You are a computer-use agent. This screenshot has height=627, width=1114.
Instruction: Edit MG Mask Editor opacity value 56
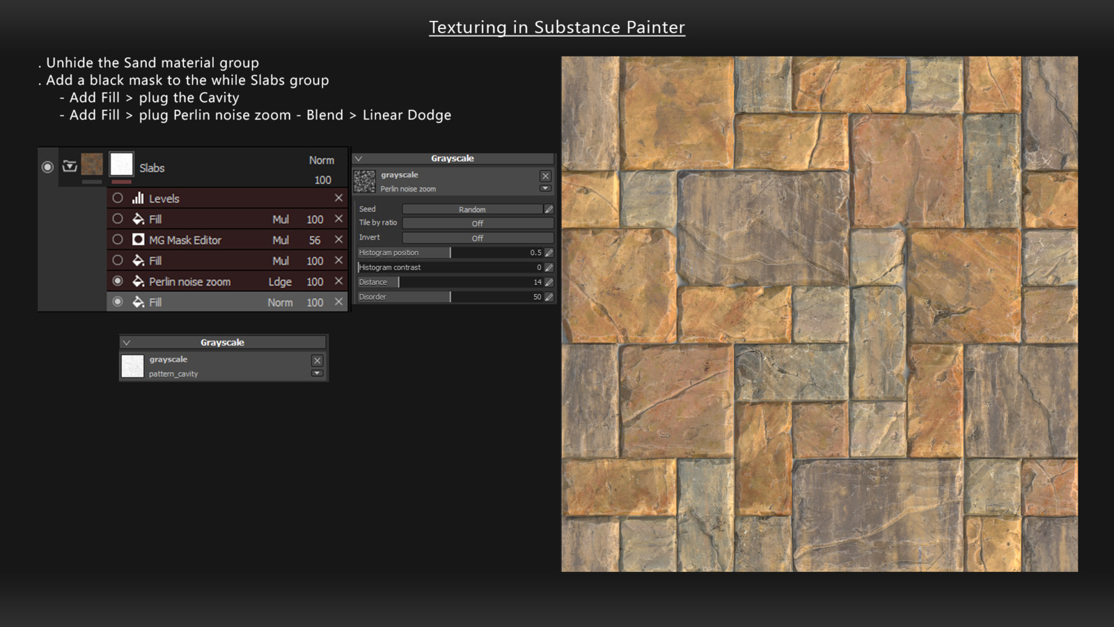tap(315, 240)
